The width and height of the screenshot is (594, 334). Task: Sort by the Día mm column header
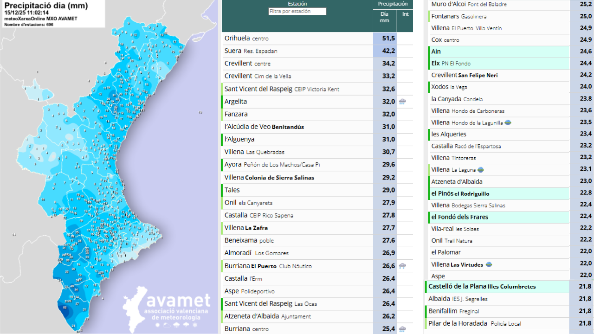coord(384,17)
